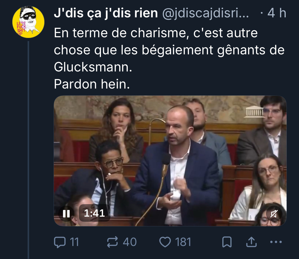The width and height of the screenshot is (299, 259).
Task: Open the @jdiscajdisri handle link
Action: coord(205,13)
